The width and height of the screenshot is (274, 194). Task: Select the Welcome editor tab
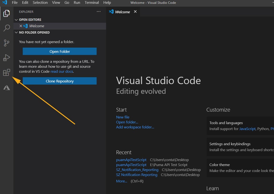coord(123,12)
